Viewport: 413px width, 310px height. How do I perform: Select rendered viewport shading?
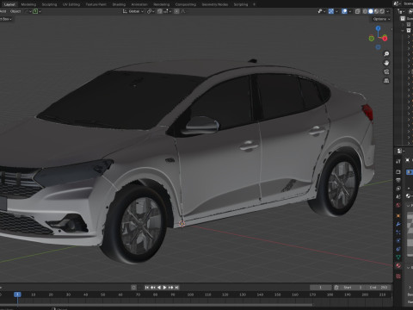[381, 11]
